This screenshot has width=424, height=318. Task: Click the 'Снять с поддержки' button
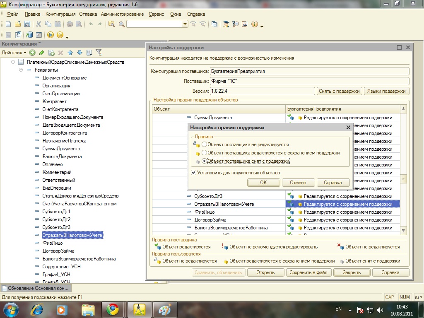(340, 91)
